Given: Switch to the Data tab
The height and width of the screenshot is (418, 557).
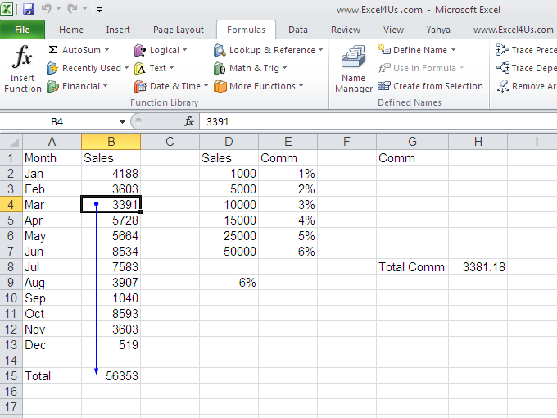Looking at the screenshot, I should (298, 30).
